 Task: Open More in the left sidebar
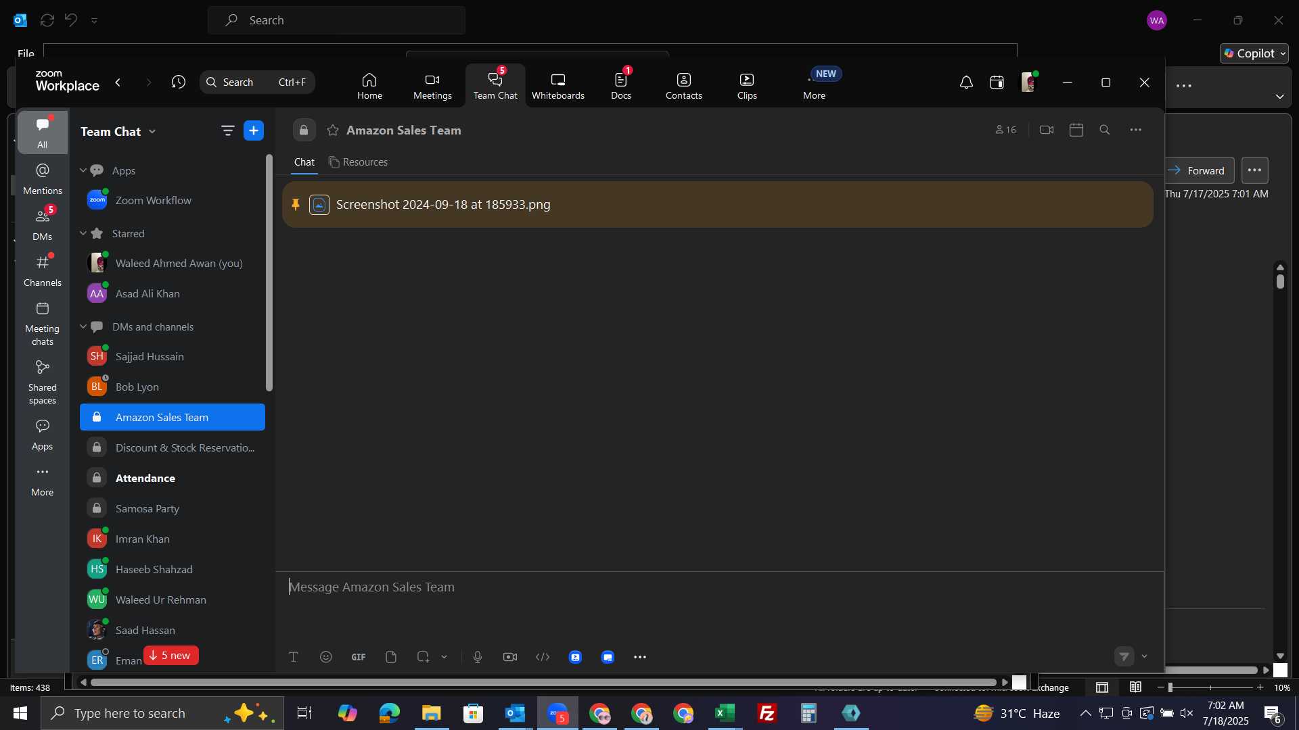[42, 481]
